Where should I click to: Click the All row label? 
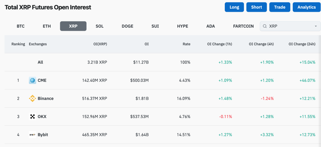point(40,62)
